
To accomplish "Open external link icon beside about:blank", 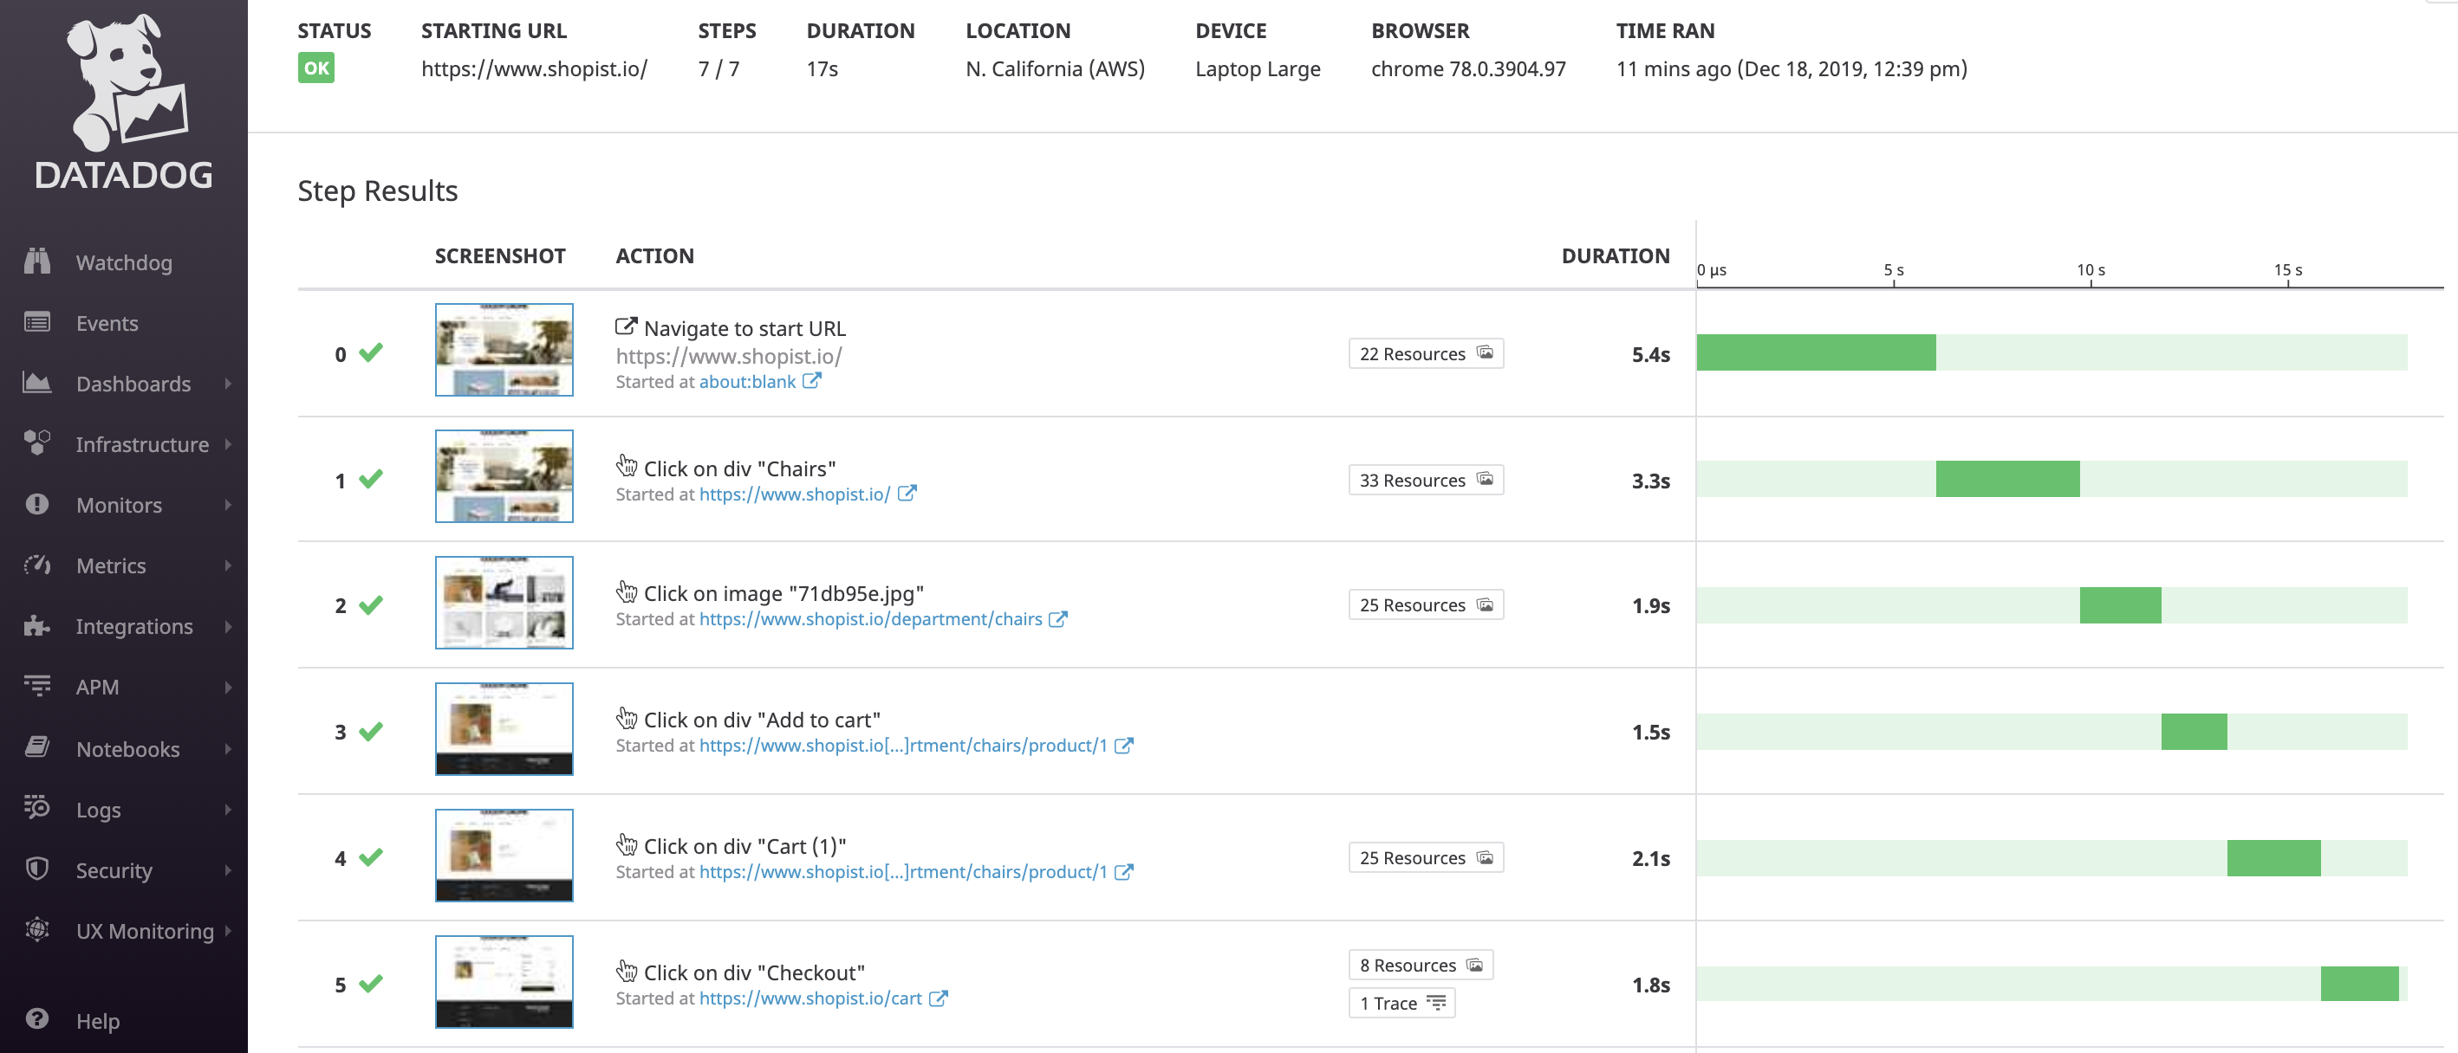I will click(x=811, y=381).
